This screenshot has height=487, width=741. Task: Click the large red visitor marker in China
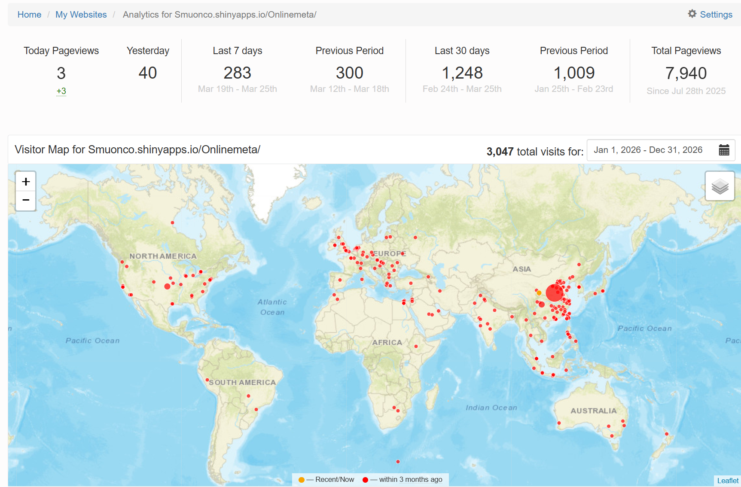pos(554,292)
